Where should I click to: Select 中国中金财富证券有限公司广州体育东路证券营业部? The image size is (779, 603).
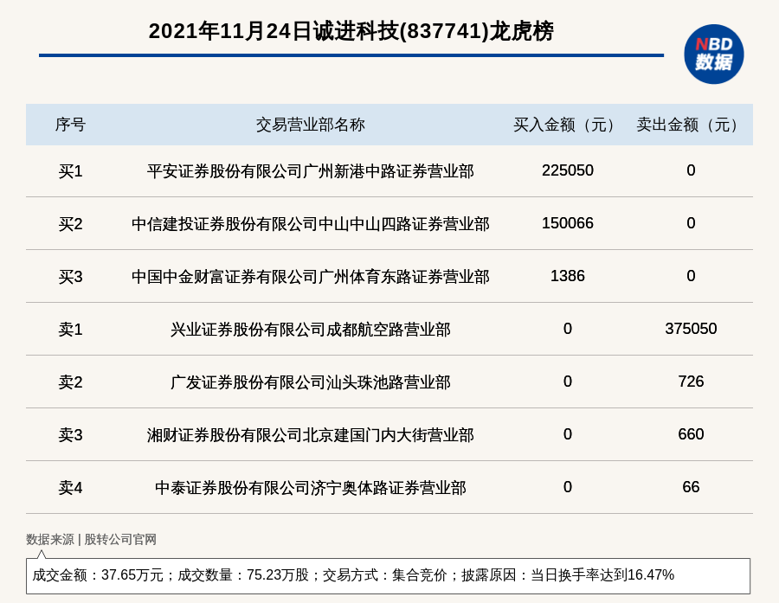[311, 276]
